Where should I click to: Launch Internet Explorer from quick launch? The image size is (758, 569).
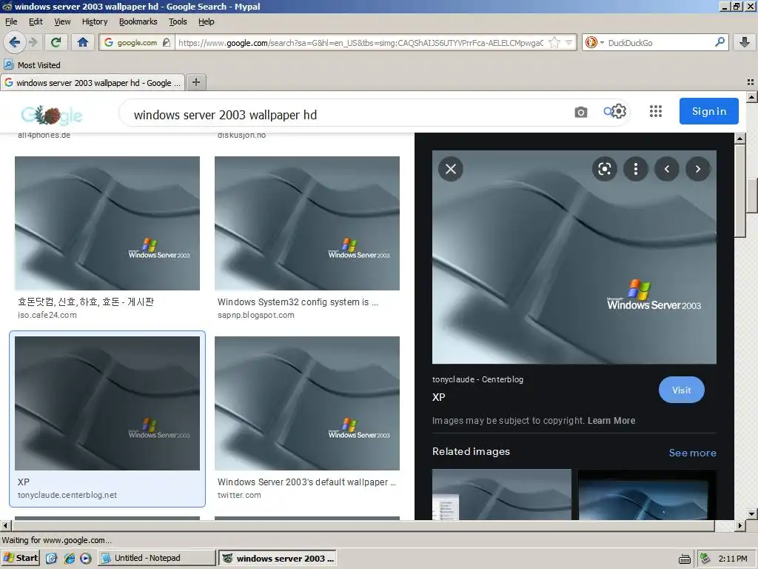[x=70, y=558]
